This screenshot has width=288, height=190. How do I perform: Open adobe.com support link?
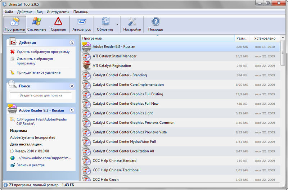pyautogui.click(x=44, y=158)
